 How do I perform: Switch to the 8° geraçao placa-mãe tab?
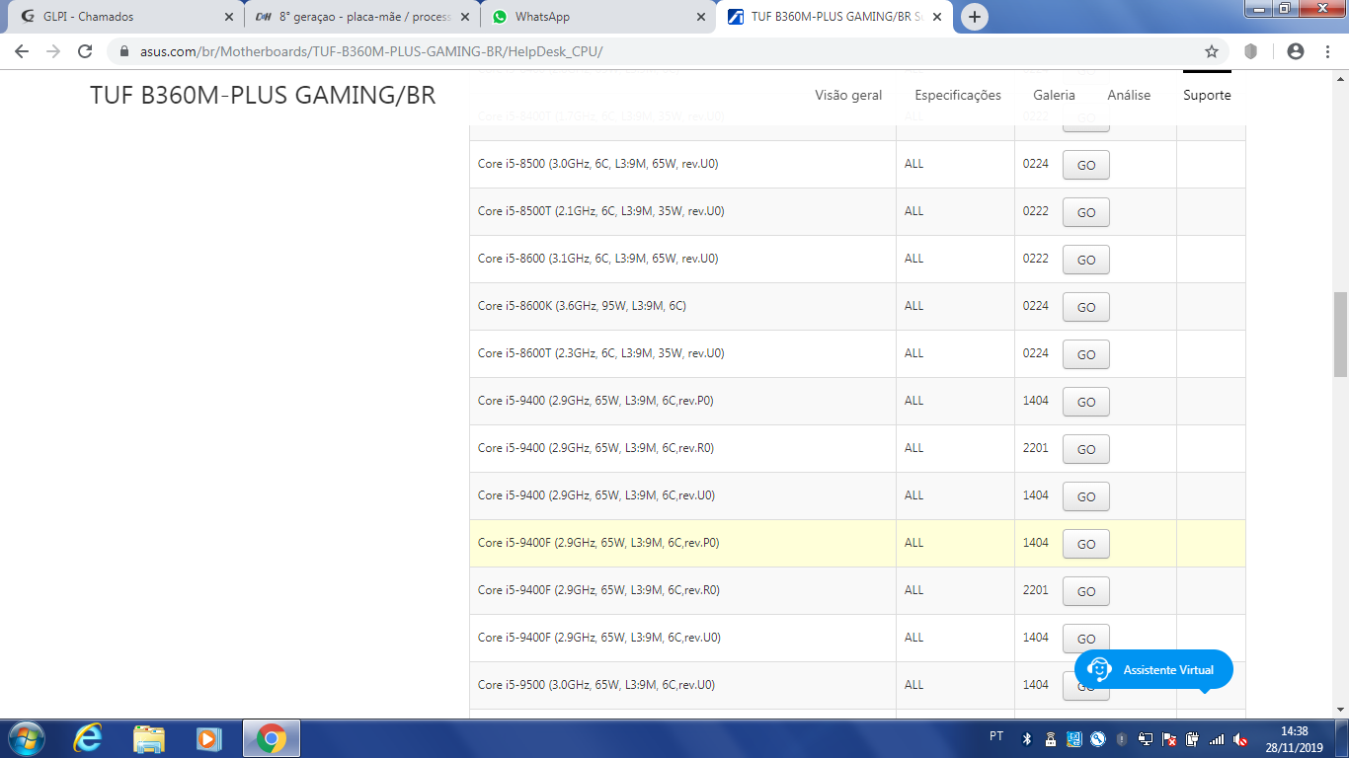362,17
